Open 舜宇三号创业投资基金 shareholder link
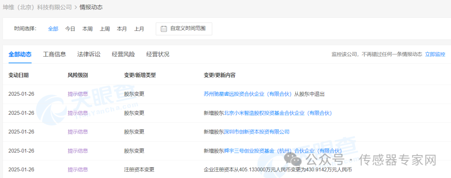The height and width of the screenshot is (178, 451). (283, 151)
